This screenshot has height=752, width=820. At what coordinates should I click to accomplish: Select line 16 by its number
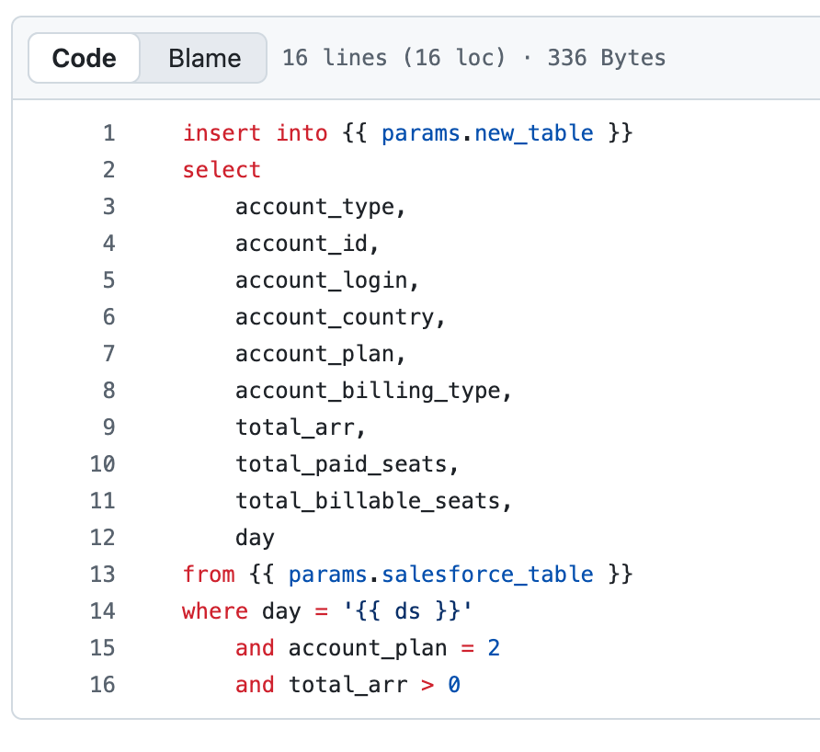point(102,684)
